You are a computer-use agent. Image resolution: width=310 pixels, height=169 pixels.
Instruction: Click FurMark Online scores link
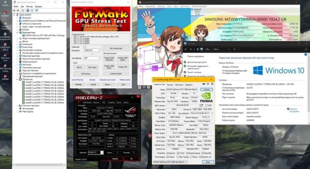click(125, 80)
